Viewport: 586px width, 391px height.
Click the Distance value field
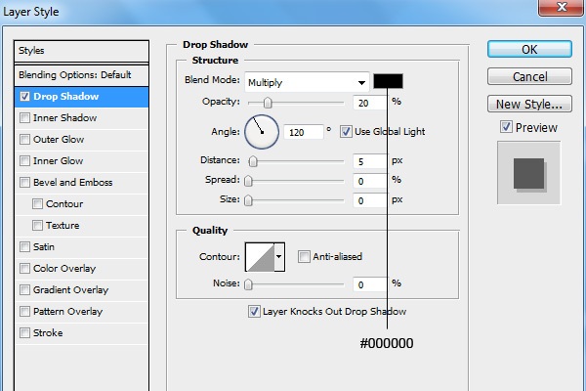(370, 161)
